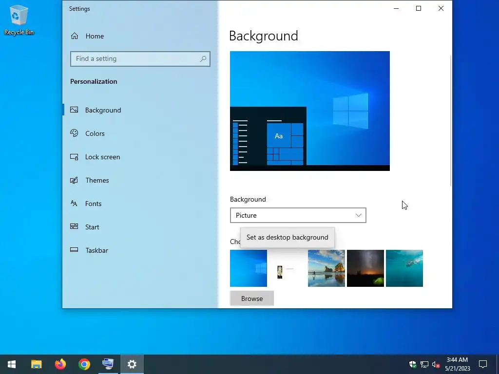Click the search magnifier in Find a setting

pyautogui.click(x=203, y=58)
